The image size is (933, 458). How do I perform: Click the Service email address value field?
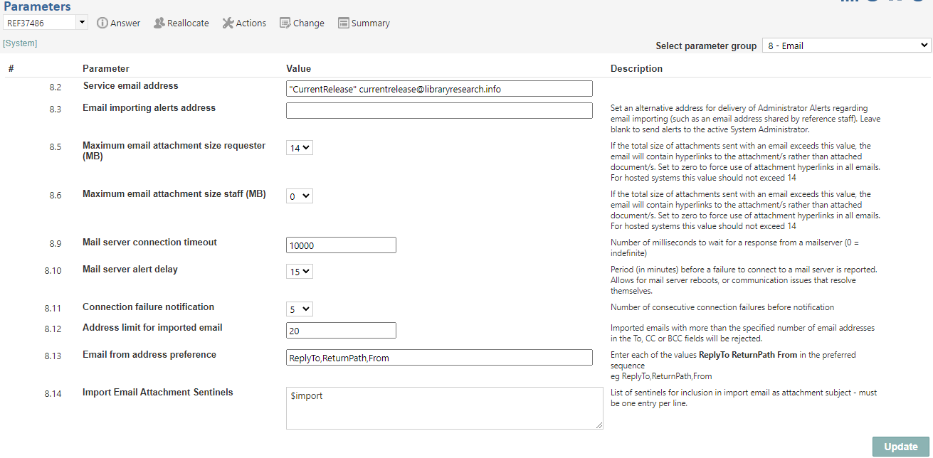coord(439,88)
